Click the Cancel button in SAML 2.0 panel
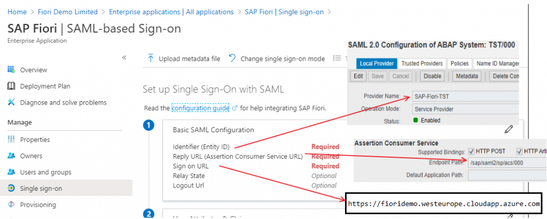547x219 pixels. coord(401,76)
